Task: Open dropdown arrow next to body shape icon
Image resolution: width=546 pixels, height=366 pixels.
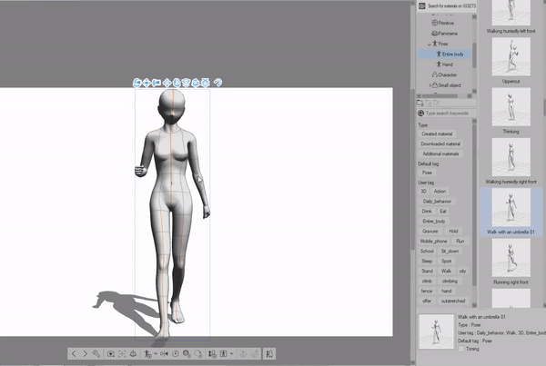Action: point(231,354)
